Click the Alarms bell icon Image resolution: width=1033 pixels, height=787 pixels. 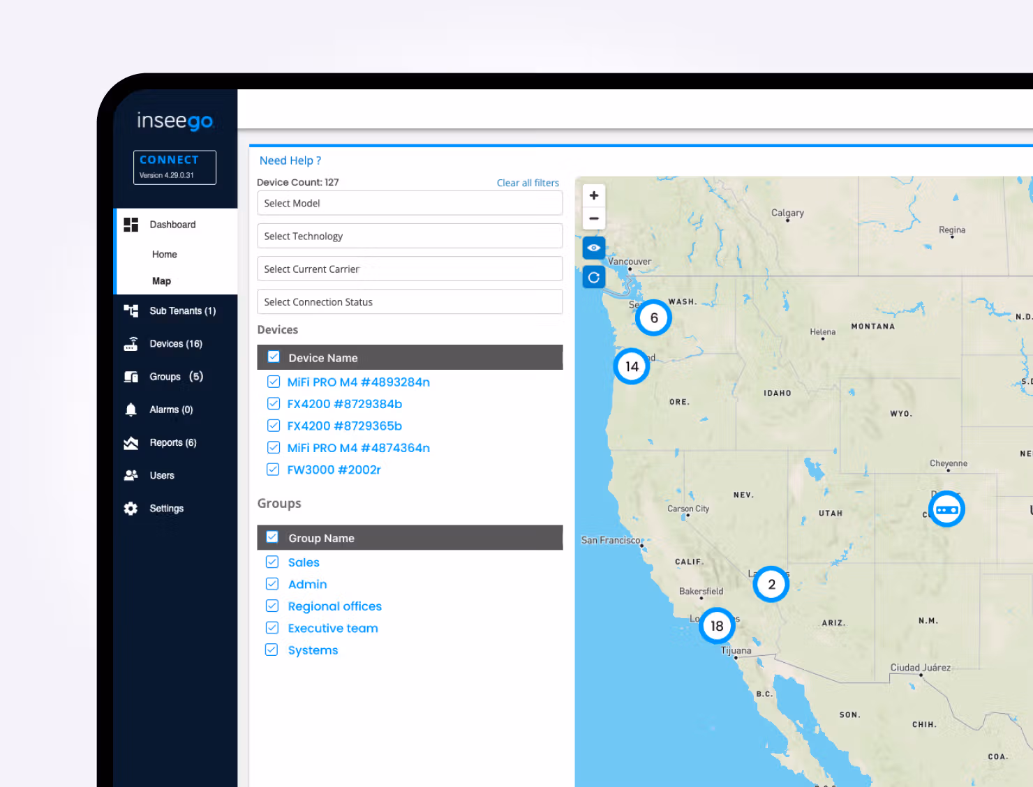pyautogui.click(x=131, y=410)
